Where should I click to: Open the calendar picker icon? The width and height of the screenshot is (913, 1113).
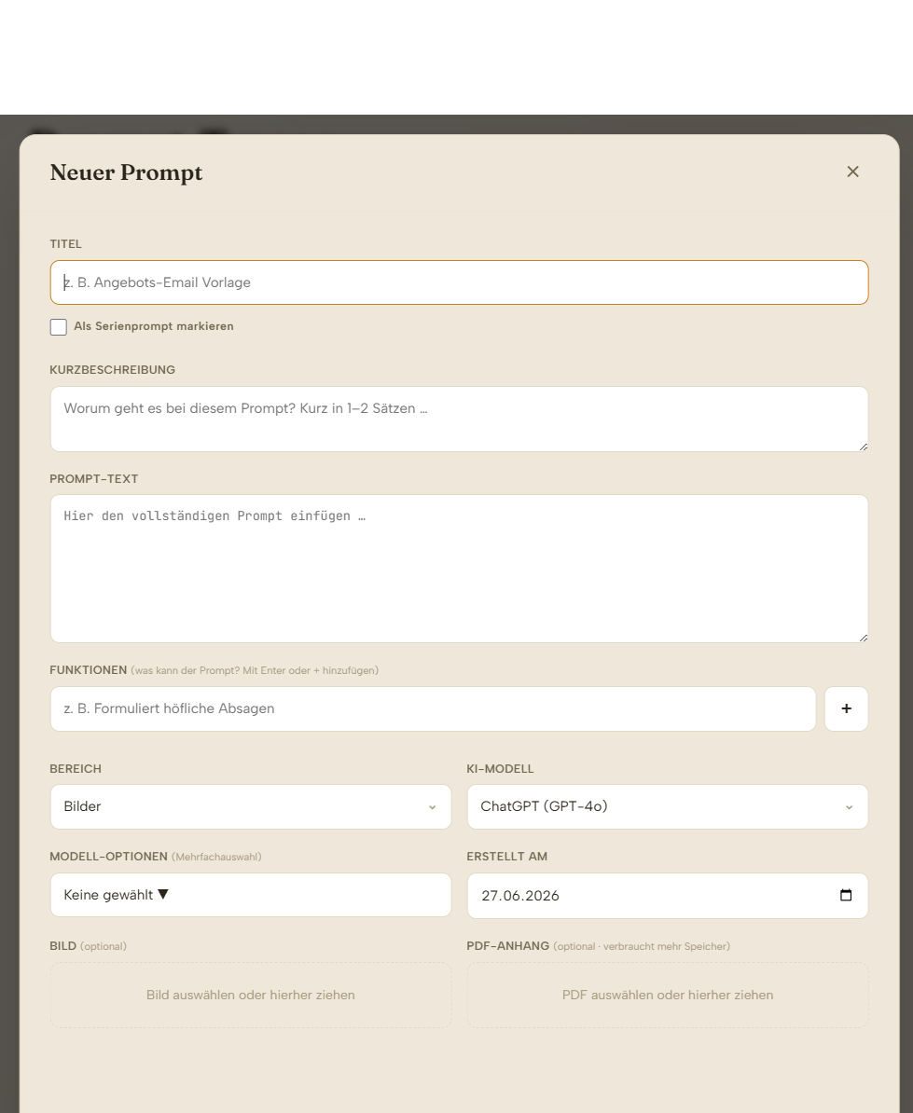846,895
